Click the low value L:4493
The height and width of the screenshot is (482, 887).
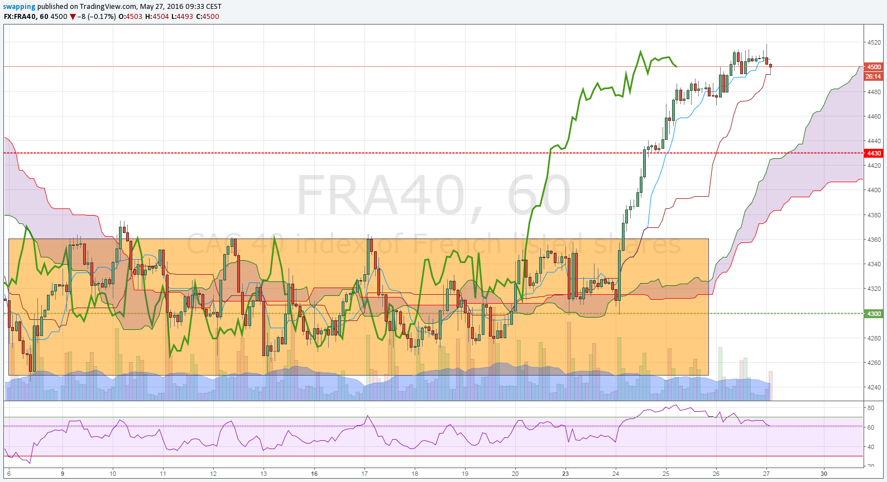[x=182, y=17]
